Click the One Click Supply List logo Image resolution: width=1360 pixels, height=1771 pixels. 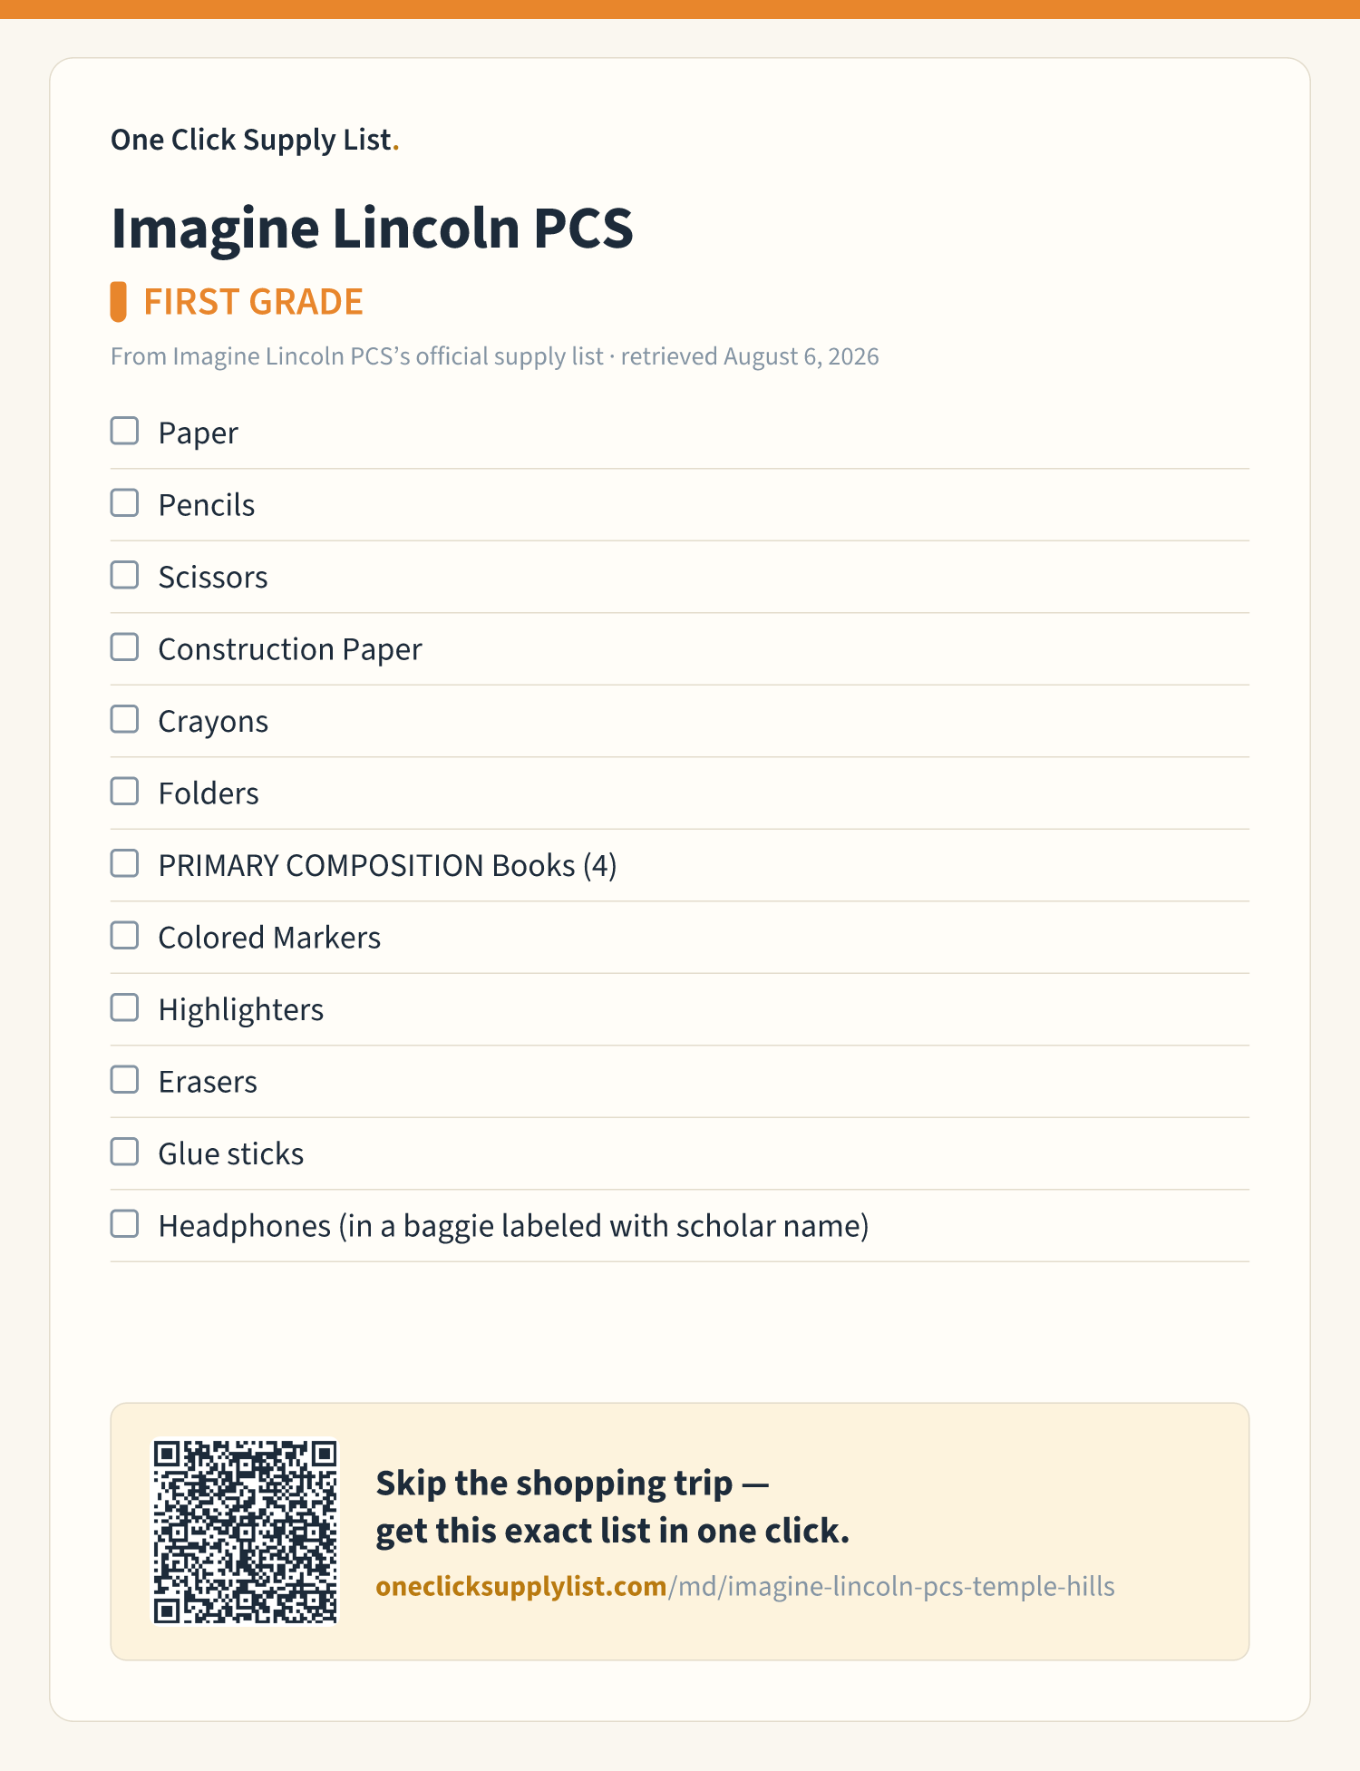tap(255, 140)
